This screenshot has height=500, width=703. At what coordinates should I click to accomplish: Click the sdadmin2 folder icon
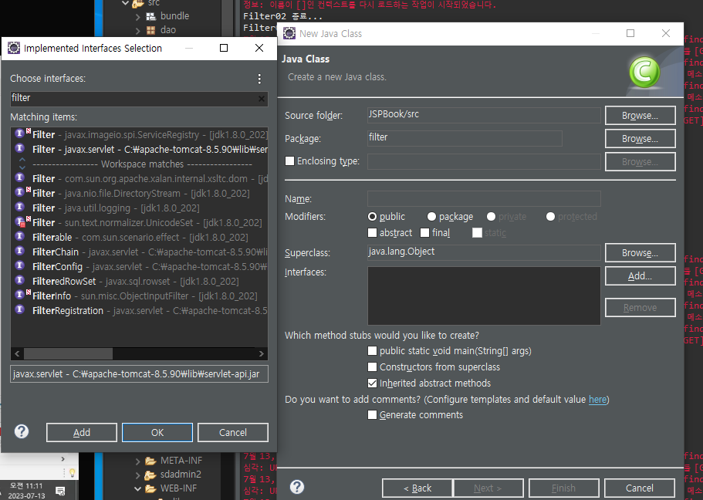click(x=150, y=475)
